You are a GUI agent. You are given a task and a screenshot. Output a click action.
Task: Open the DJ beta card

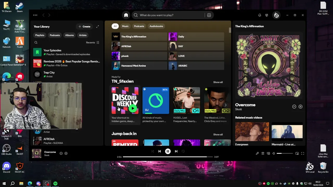click(156, 105)
